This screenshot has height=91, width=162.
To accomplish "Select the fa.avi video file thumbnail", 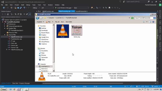I will (63, 31).
